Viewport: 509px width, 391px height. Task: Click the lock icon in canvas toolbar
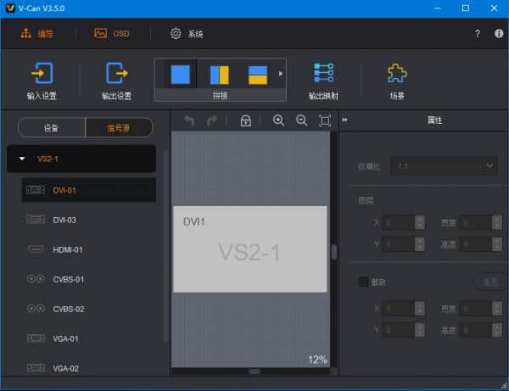245,121
